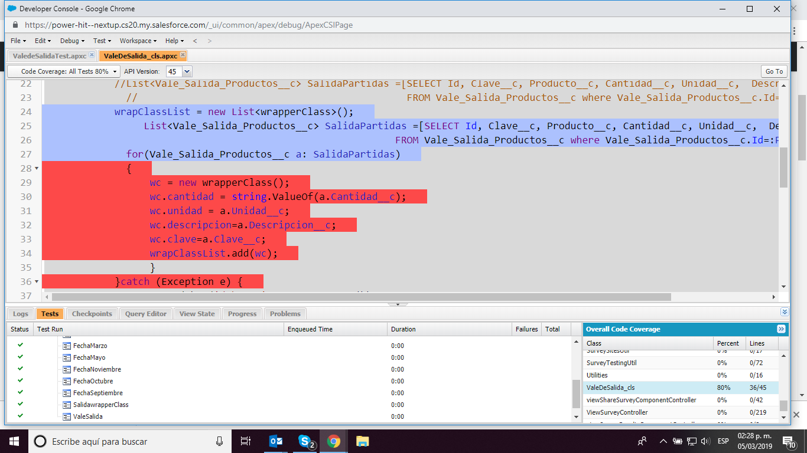Open the Checkpoints tab
This screenshot has height=453, width=807.
(92, 314)
